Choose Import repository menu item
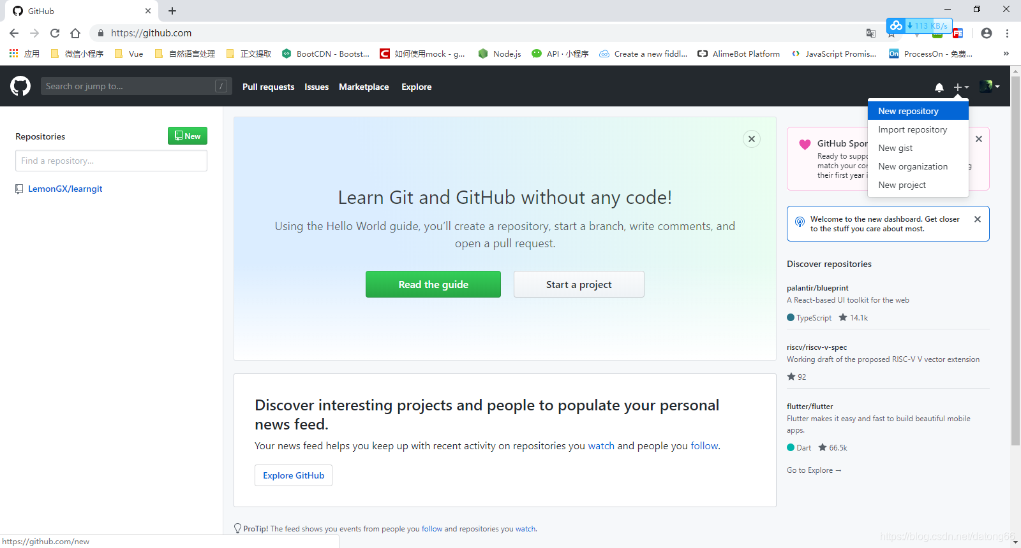This screenshot has width=1021, height=548. [918, 129]
